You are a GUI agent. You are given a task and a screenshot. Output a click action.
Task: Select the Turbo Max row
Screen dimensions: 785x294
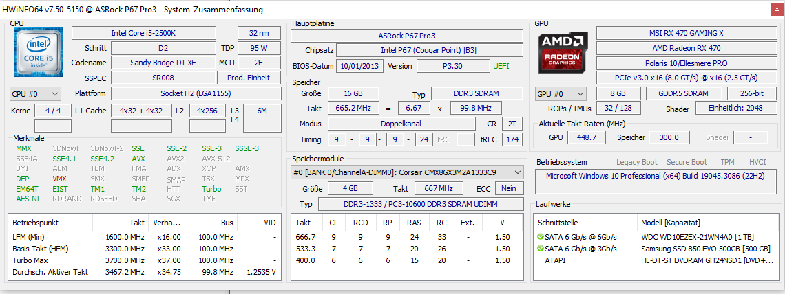coord(144,260)
